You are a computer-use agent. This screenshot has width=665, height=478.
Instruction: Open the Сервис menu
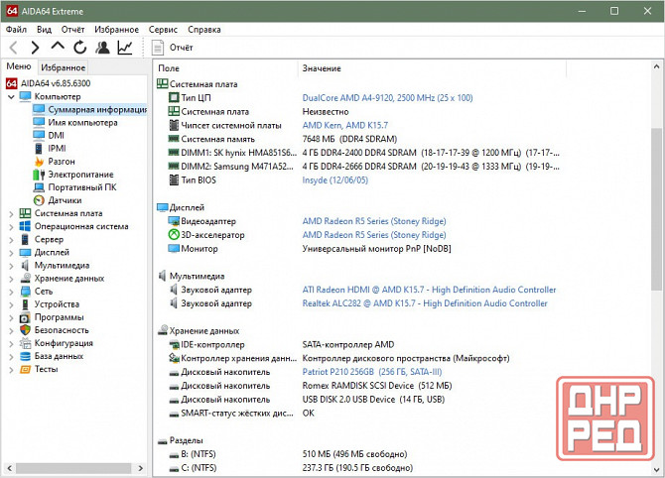point(163,29)
